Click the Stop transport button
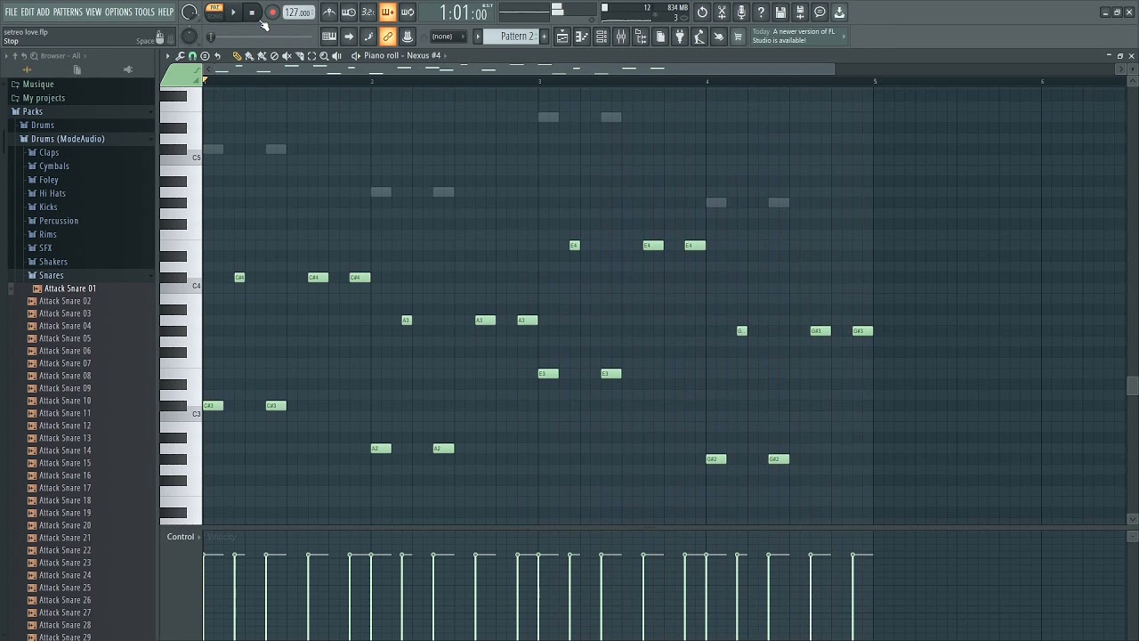 (252, 12)
